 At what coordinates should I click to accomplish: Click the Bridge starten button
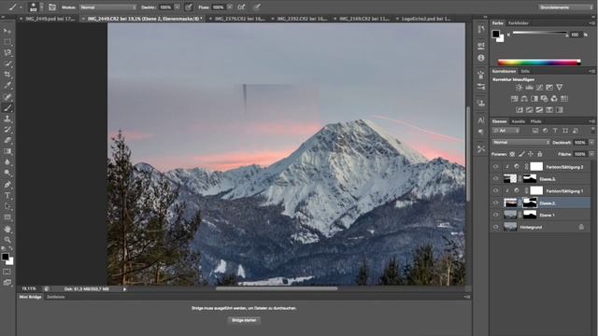[x=244, y=320]
